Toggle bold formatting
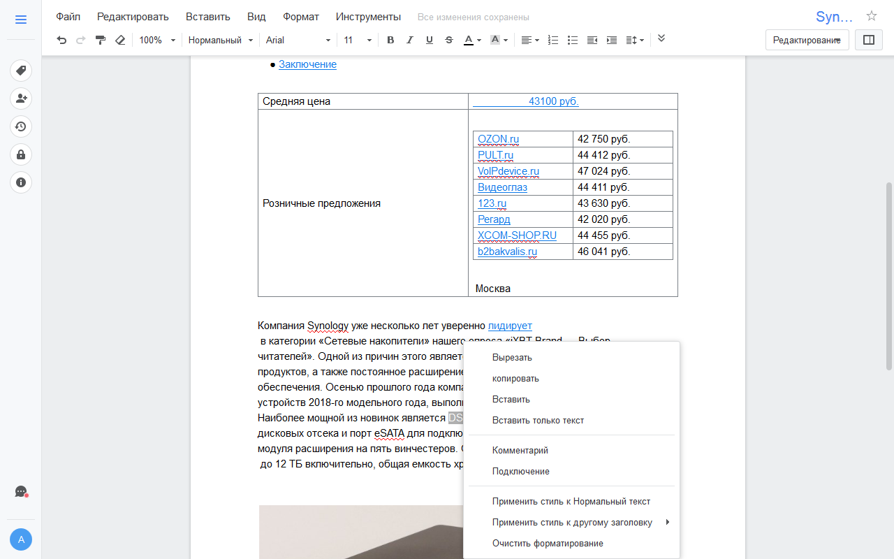The image size is (894, 559). (x=390, y=41)
